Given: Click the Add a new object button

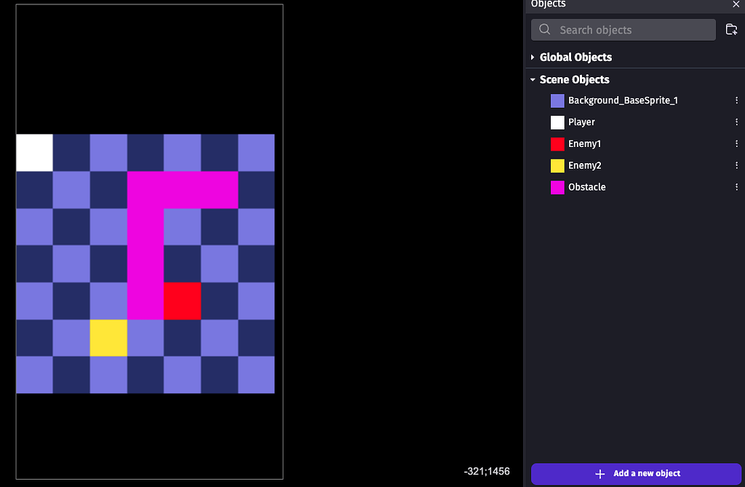Looking at the screenshot, I should tap(635, 473).
